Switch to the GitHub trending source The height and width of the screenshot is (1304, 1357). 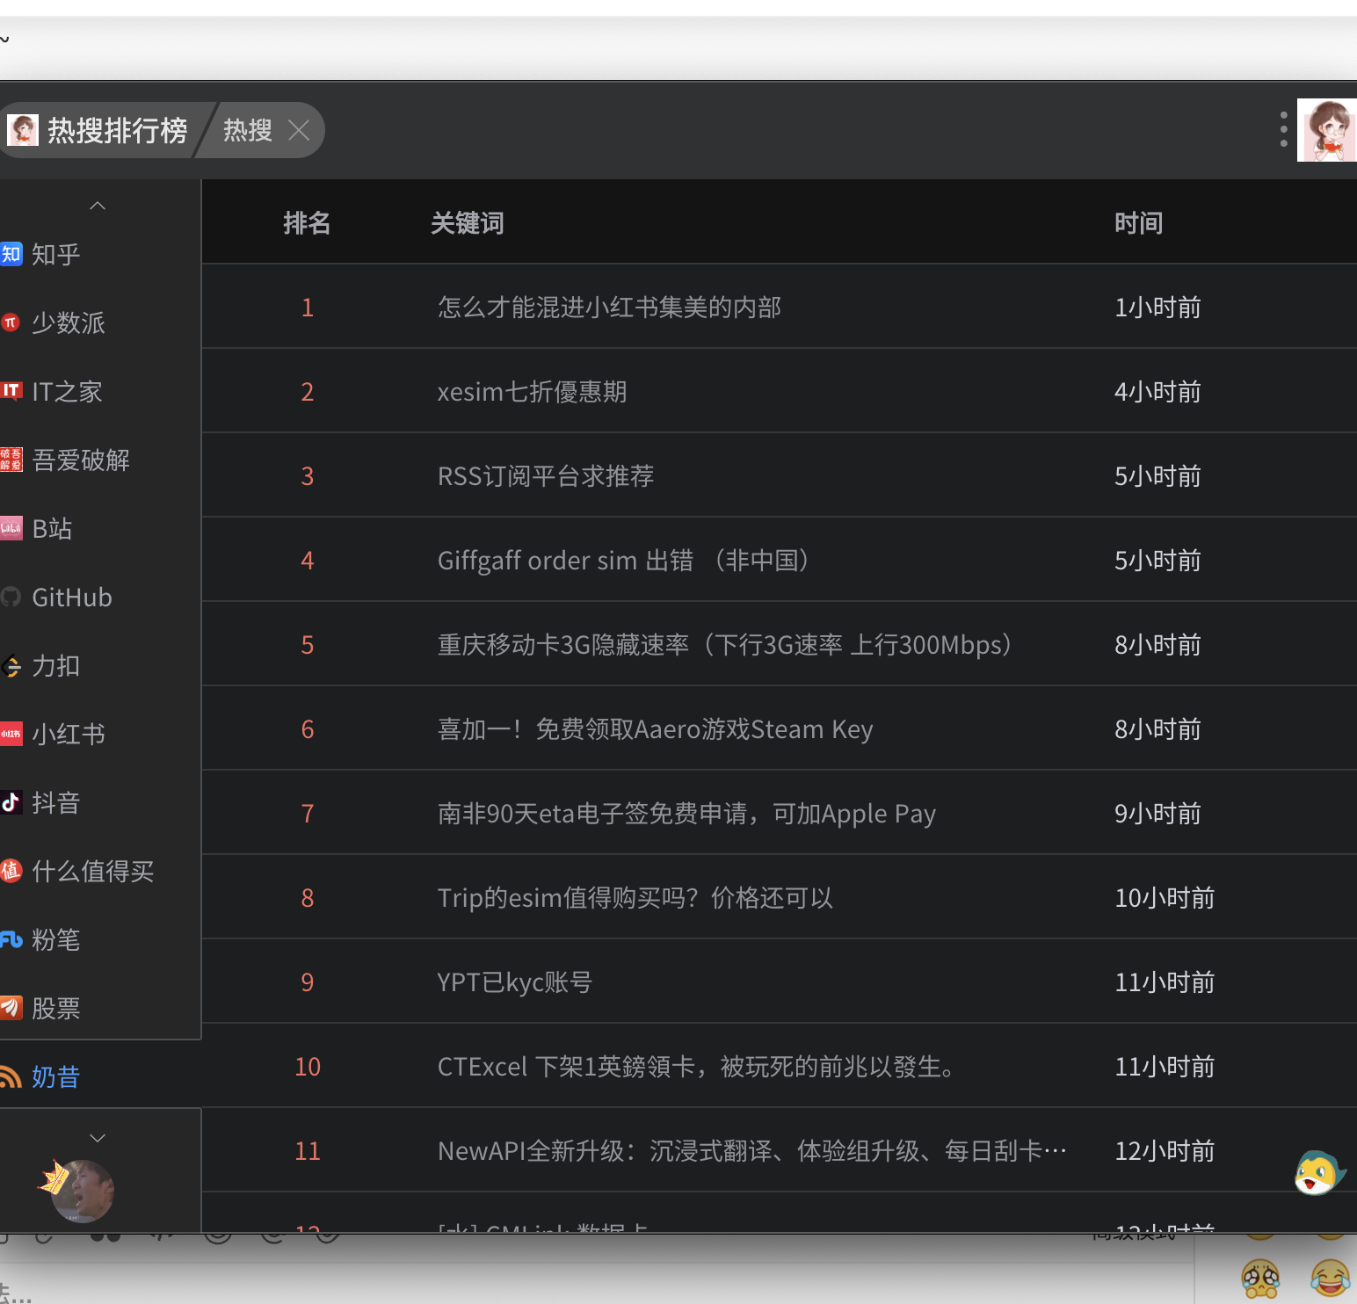(71, 597)
